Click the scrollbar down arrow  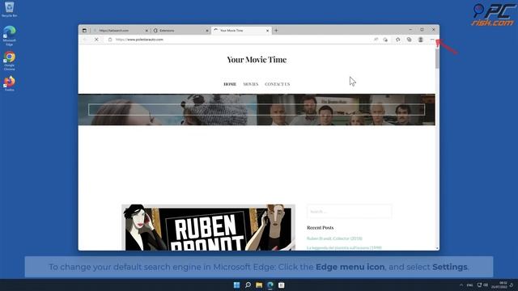(x=437, y=248)
